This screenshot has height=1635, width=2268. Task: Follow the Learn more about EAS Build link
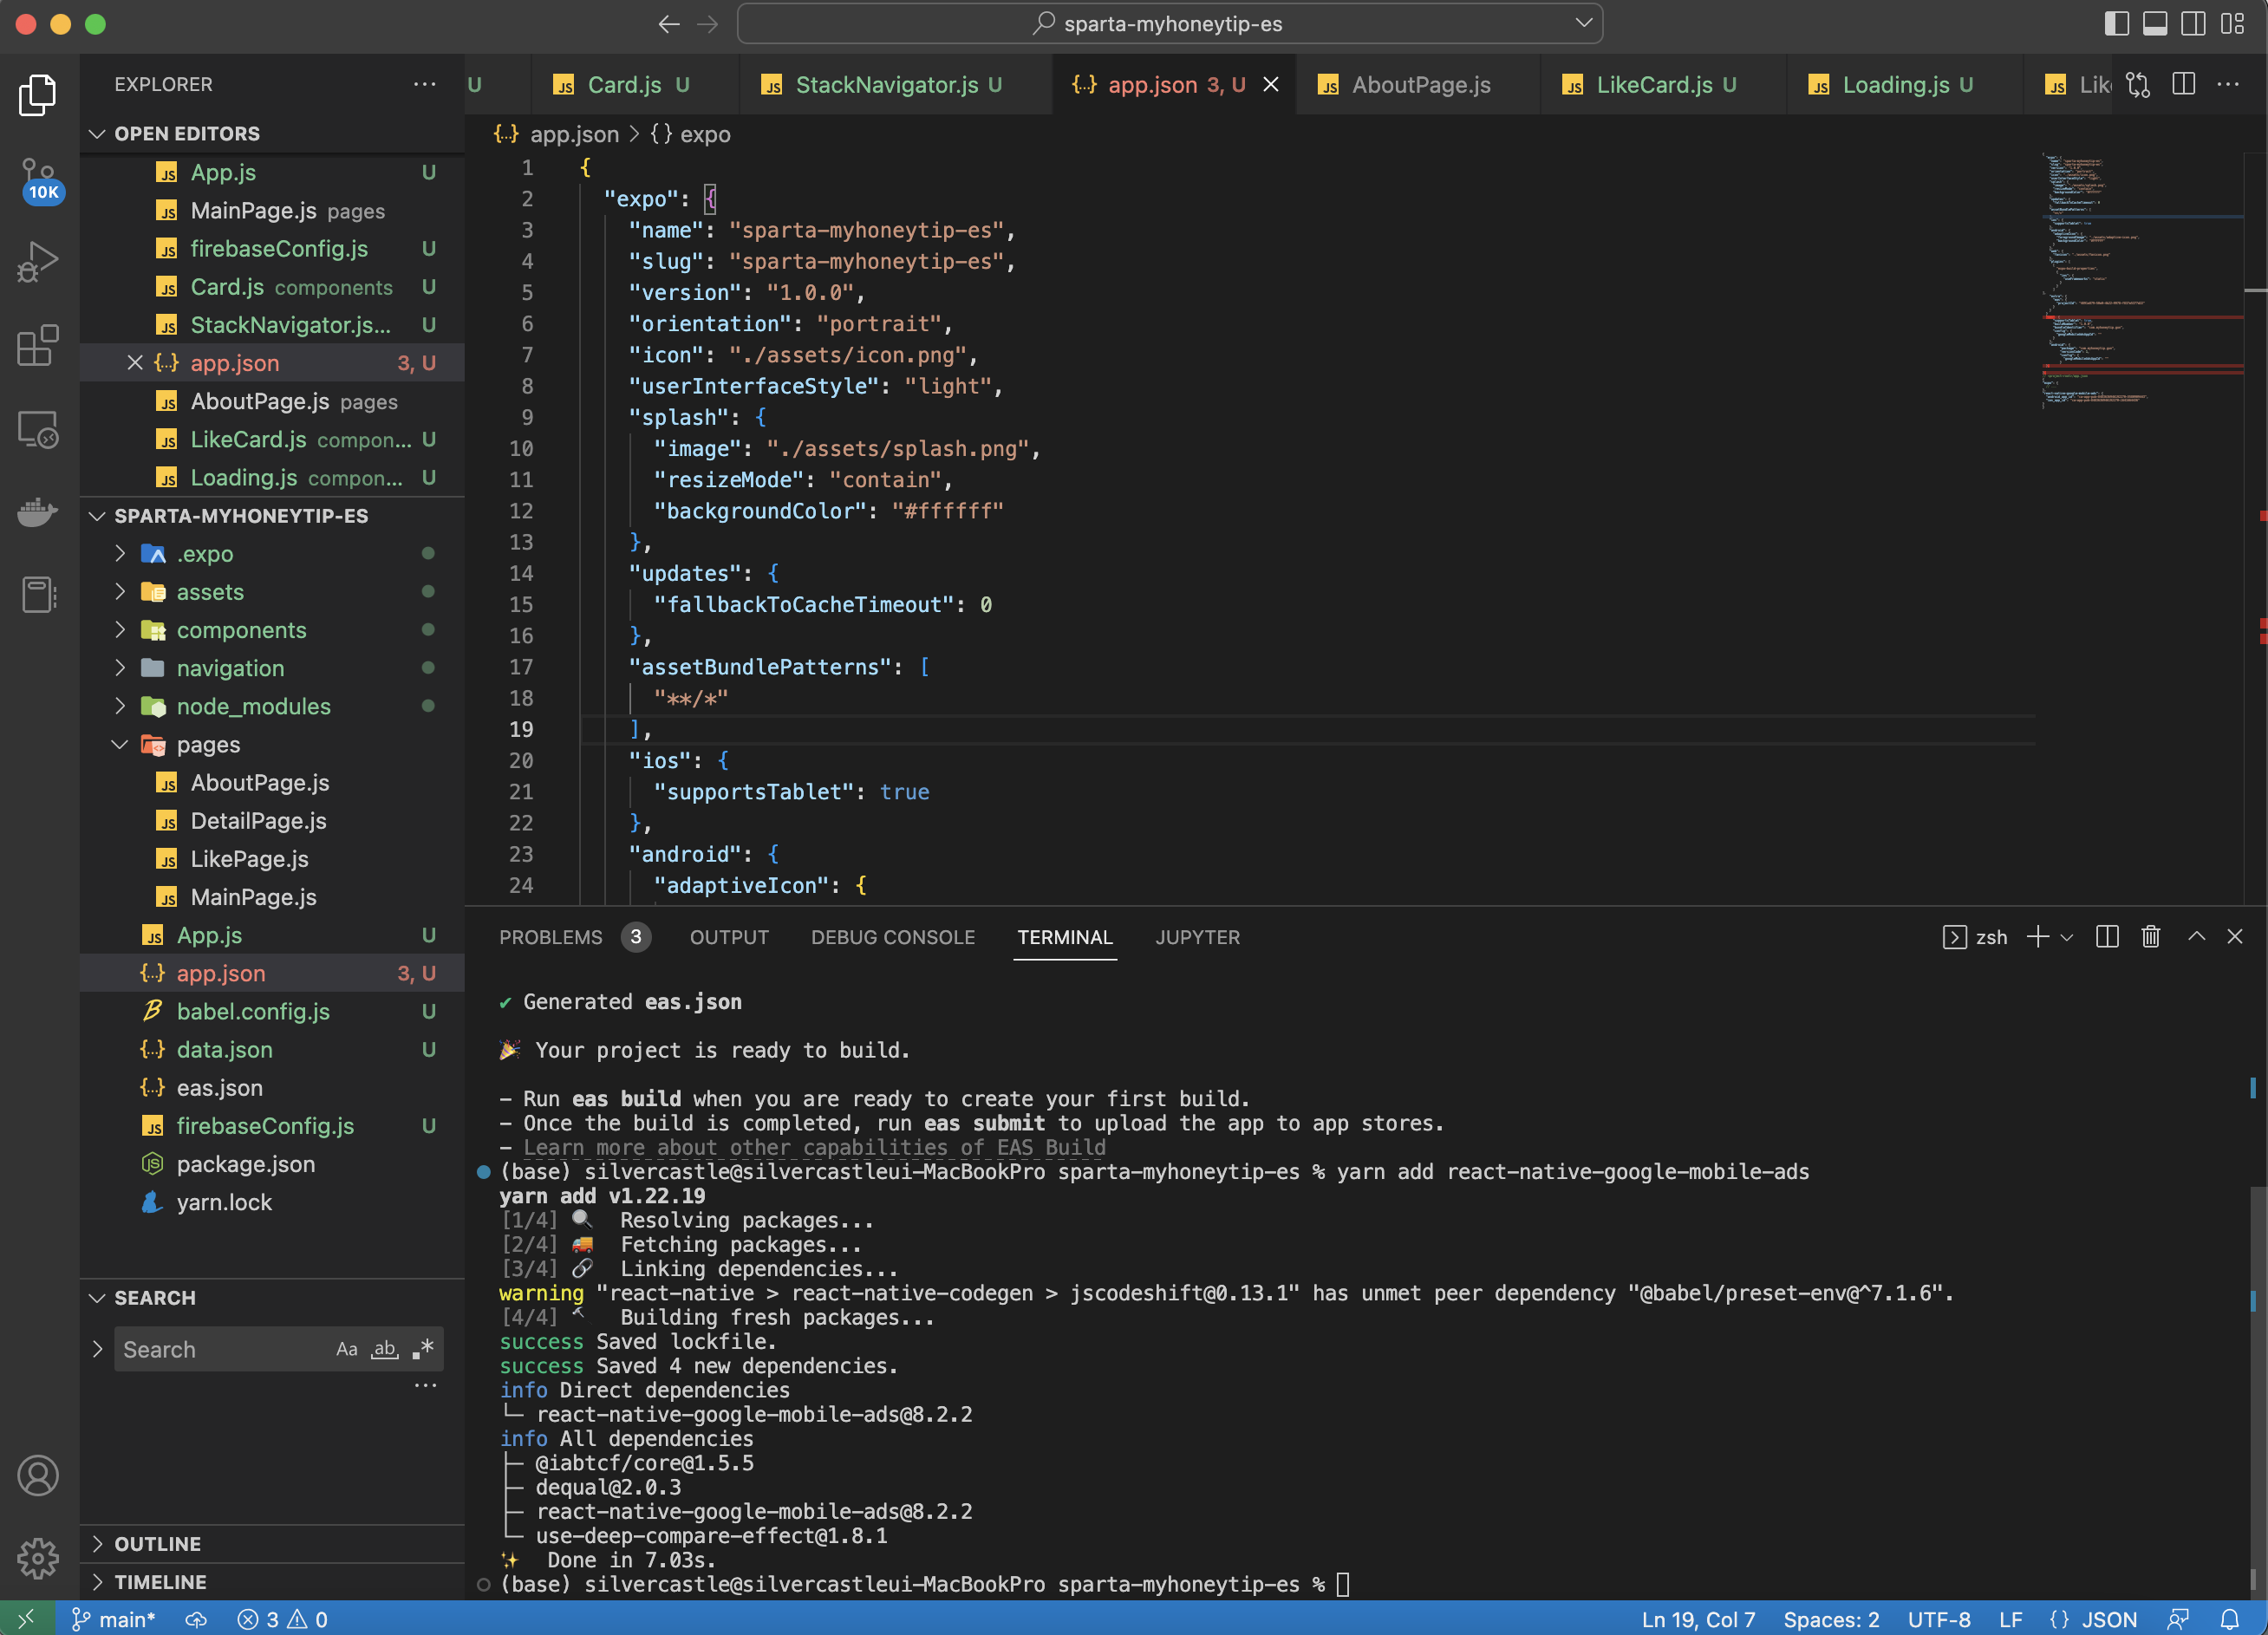tap(814, 1147)
